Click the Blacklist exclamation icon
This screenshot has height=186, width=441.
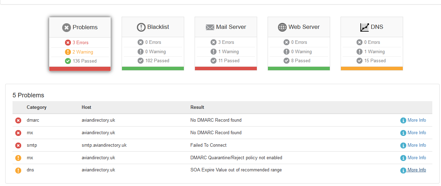point(141,27)
